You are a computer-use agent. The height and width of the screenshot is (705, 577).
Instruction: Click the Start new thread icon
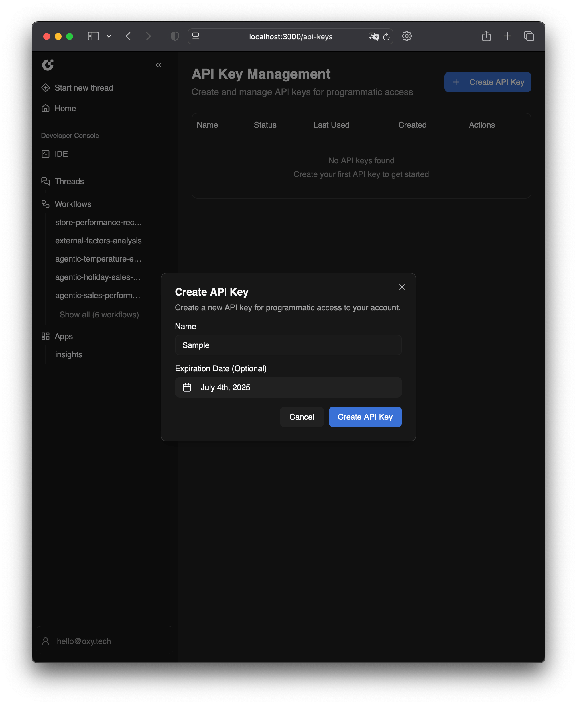point(46,88)
